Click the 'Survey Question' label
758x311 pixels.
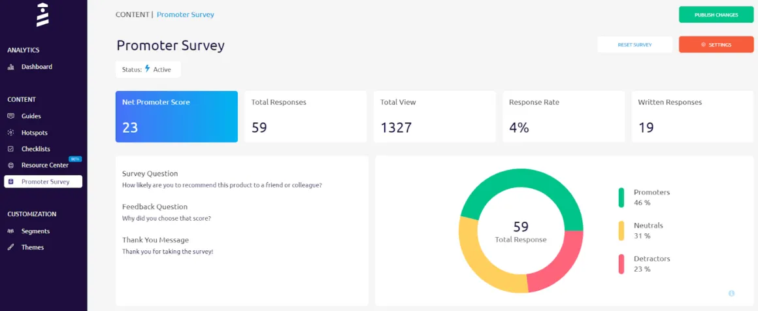(150, 174)
